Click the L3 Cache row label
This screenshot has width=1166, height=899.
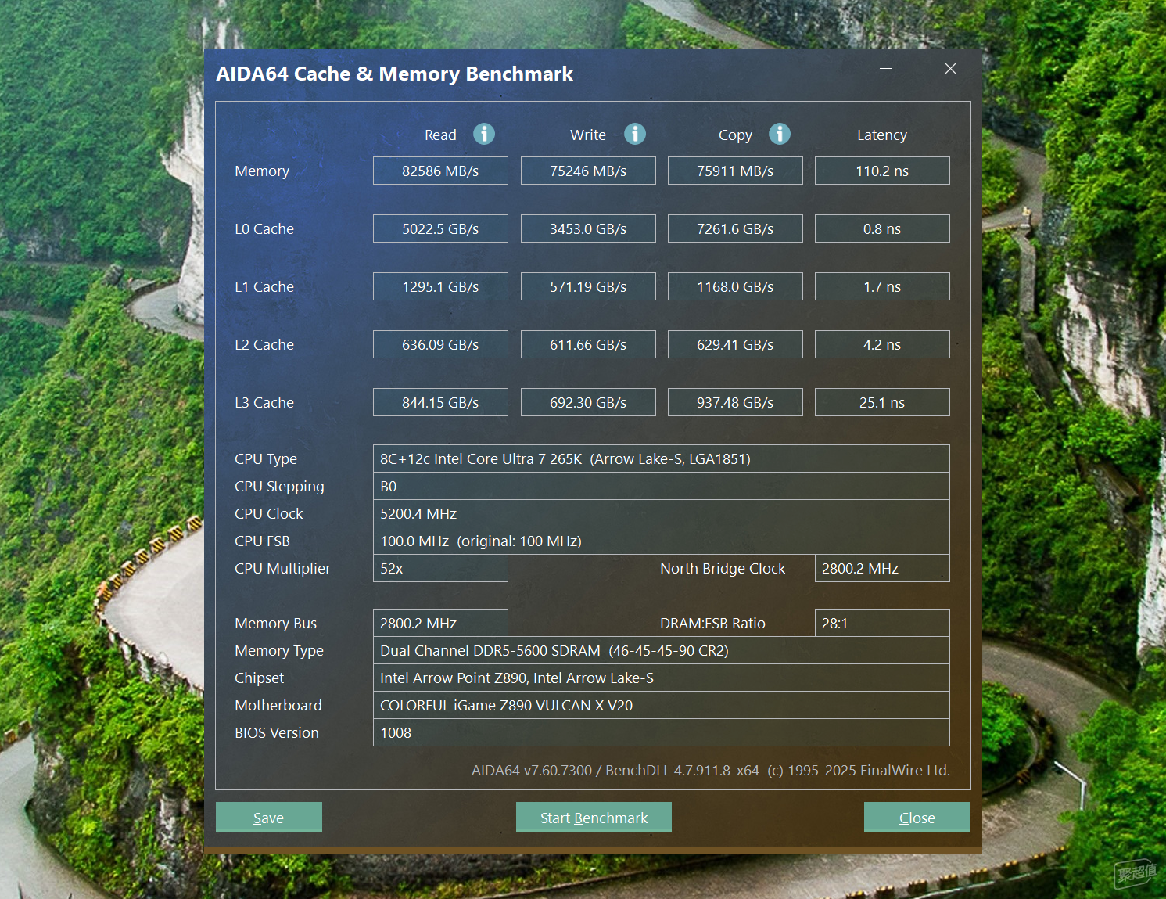264,402
